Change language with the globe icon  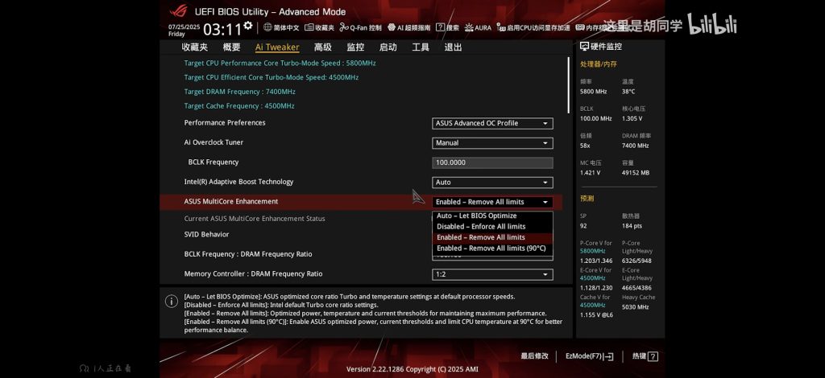(x=267, y=27)
